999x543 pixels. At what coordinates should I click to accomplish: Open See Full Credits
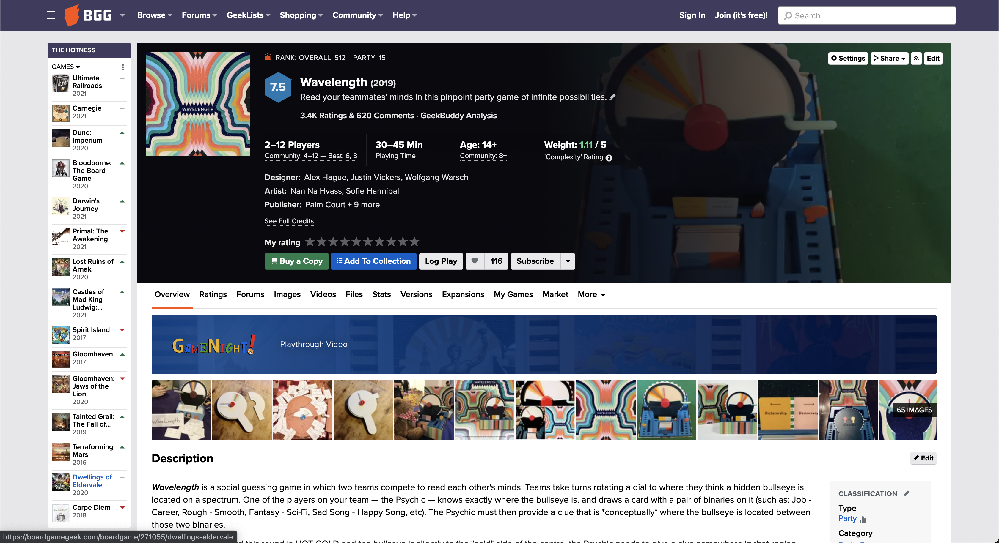289,221
